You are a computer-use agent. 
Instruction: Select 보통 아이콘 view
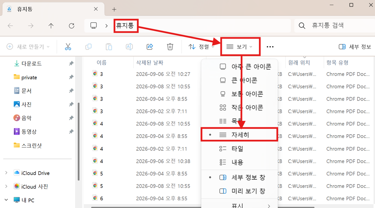(x=240, y=94)
